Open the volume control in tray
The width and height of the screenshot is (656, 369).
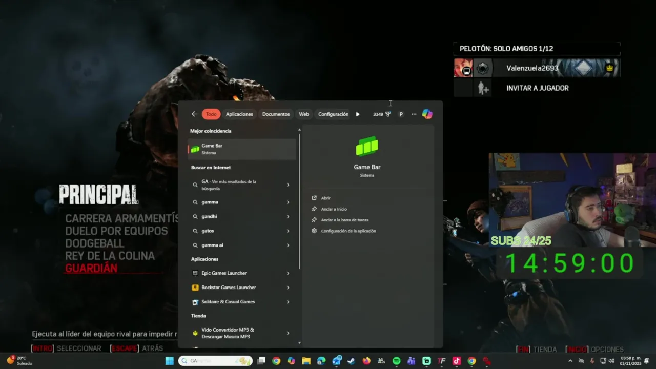pyautogui.click(x=611, y=361)
